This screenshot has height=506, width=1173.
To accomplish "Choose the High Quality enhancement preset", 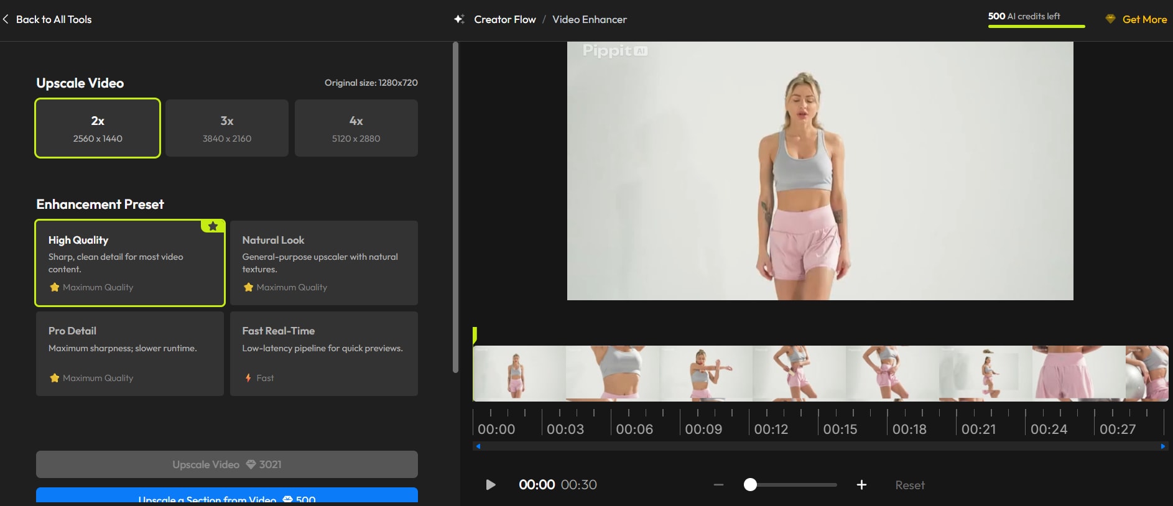I will click(130, 263).
